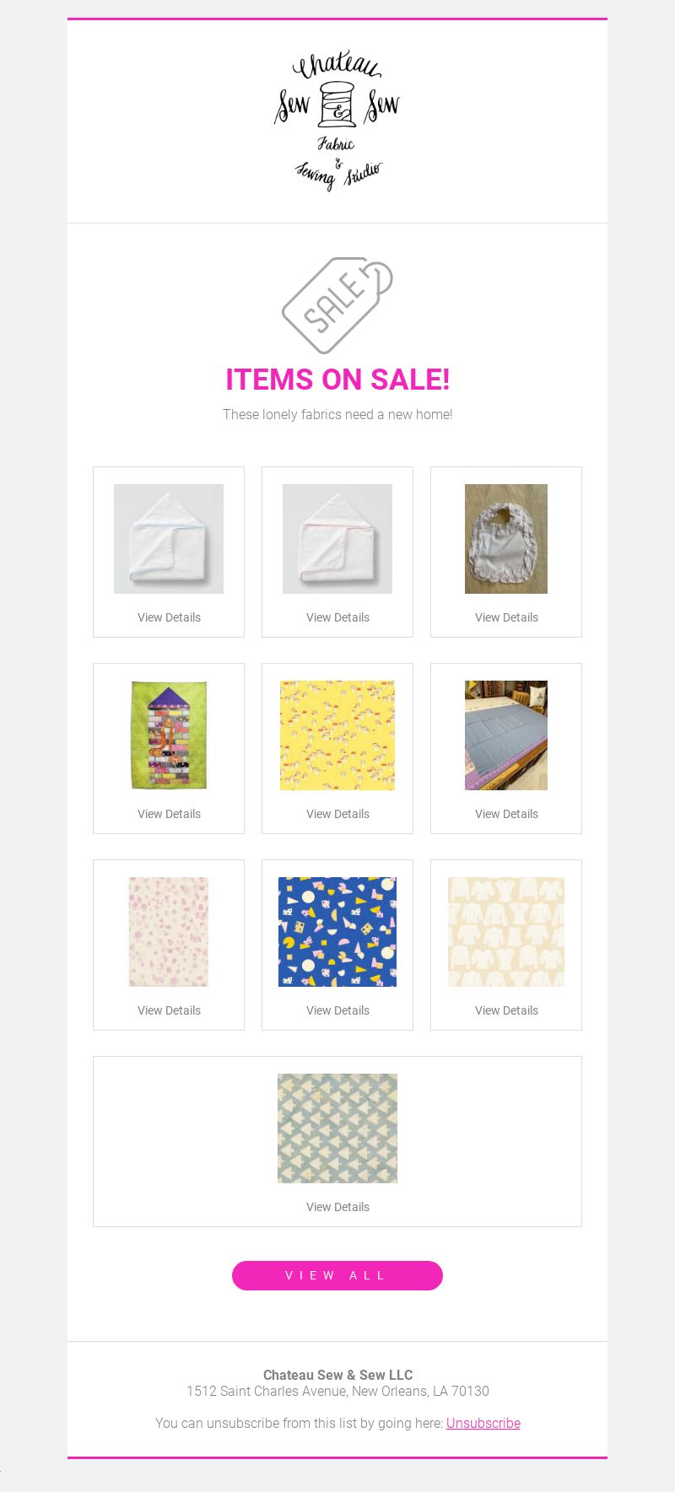
Task: Click the gray SALE tag icon
Action: [x=337, y=305]
